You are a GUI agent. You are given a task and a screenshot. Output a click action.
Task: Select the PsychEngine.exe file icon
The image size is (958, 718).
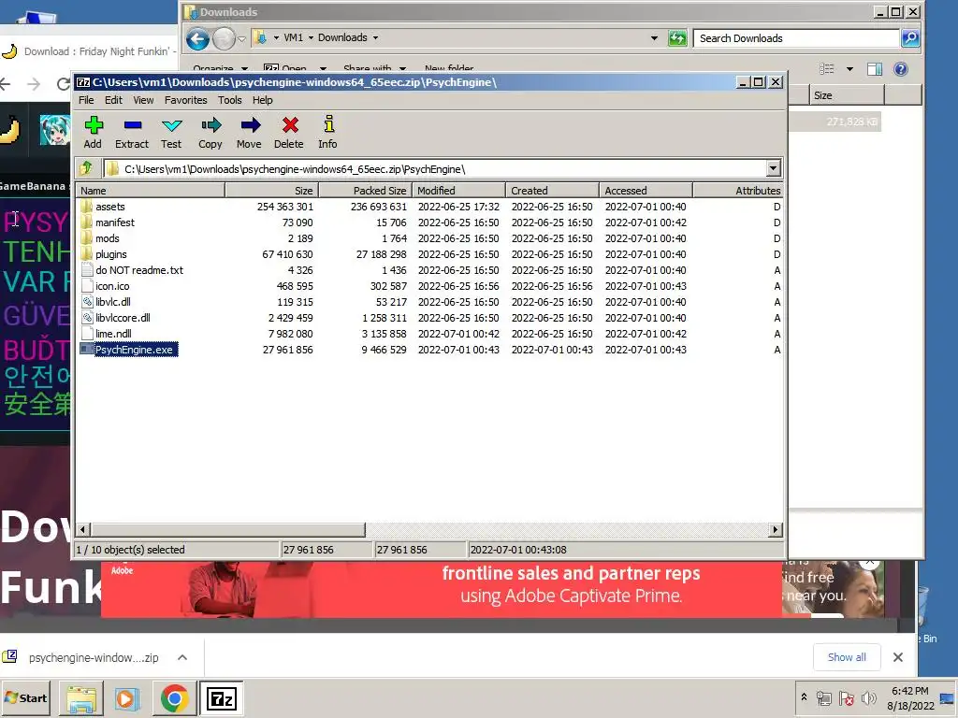tap(87, 350)
